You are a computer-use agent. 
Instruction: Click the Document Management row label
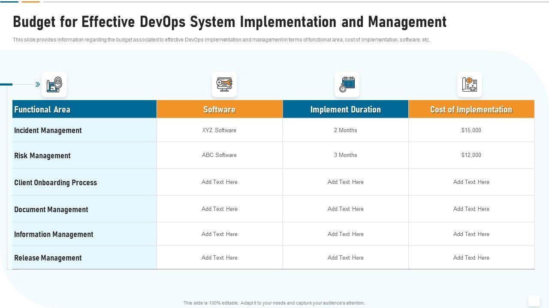tap(51, 210)
